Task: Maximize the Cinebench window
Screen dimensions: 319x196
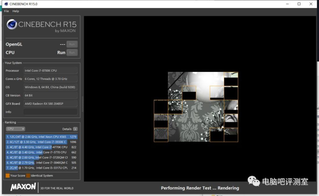Action: (x=299, y=4)
